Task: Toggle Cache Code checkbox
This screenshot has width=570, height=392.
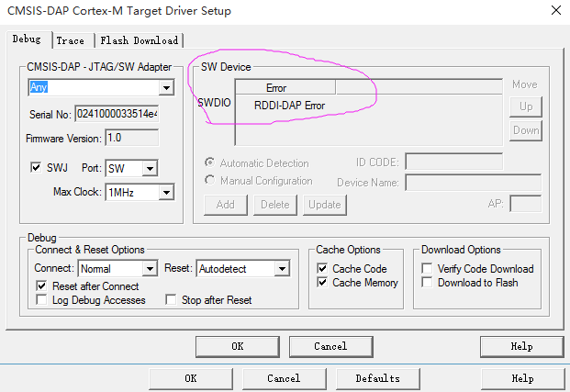Action: 322,268
